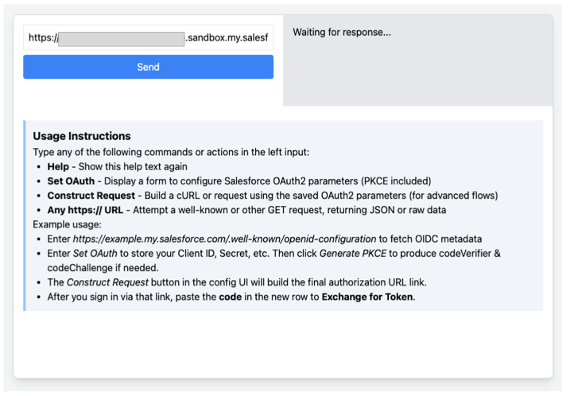574x396 pixels.
Task: Click '.sandbox.my.salesf' text inside the input
Action: [x=227, y=37]
